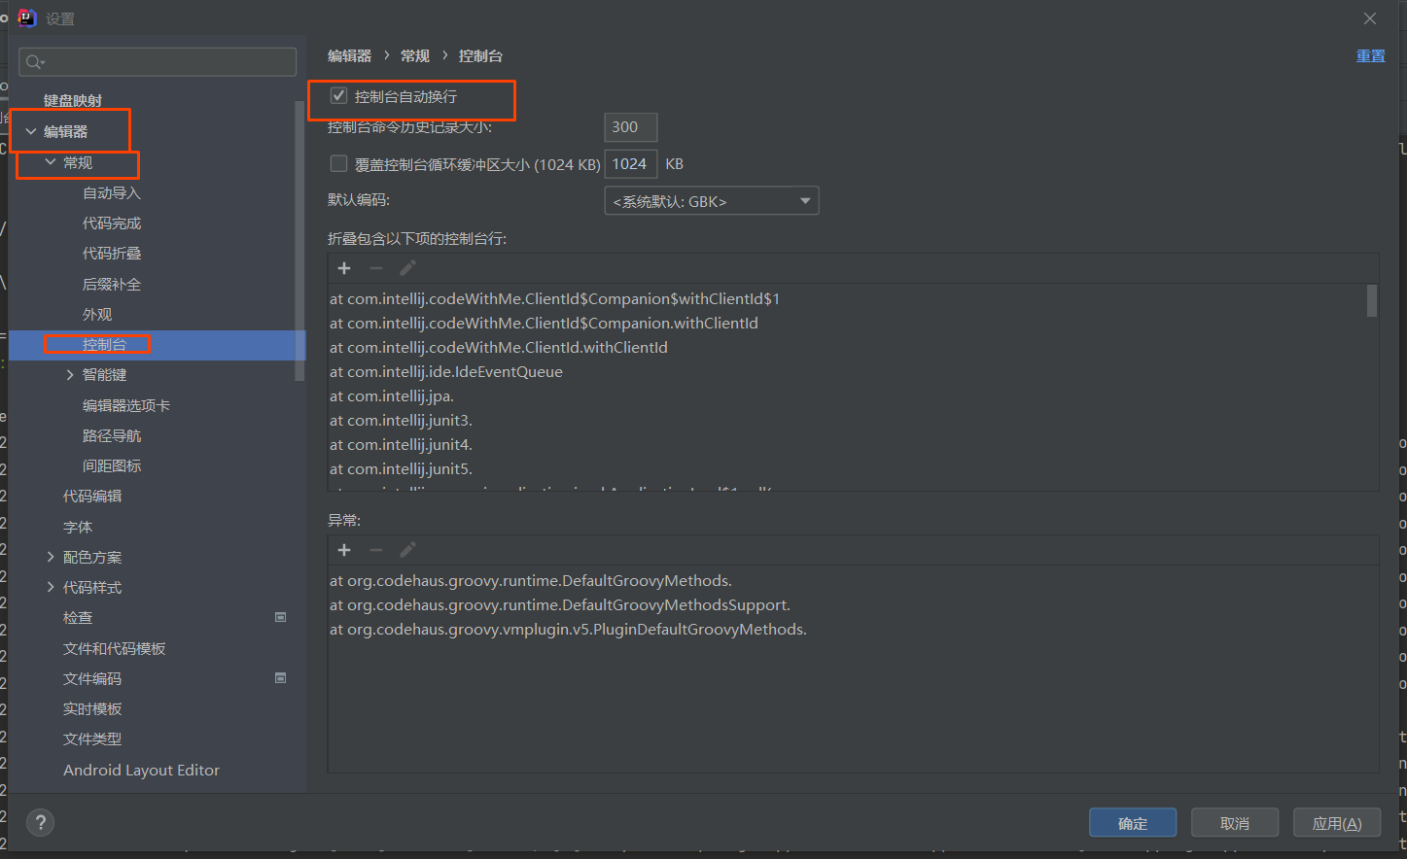Select 代码编辑 in the settings tree

[92, 496]
